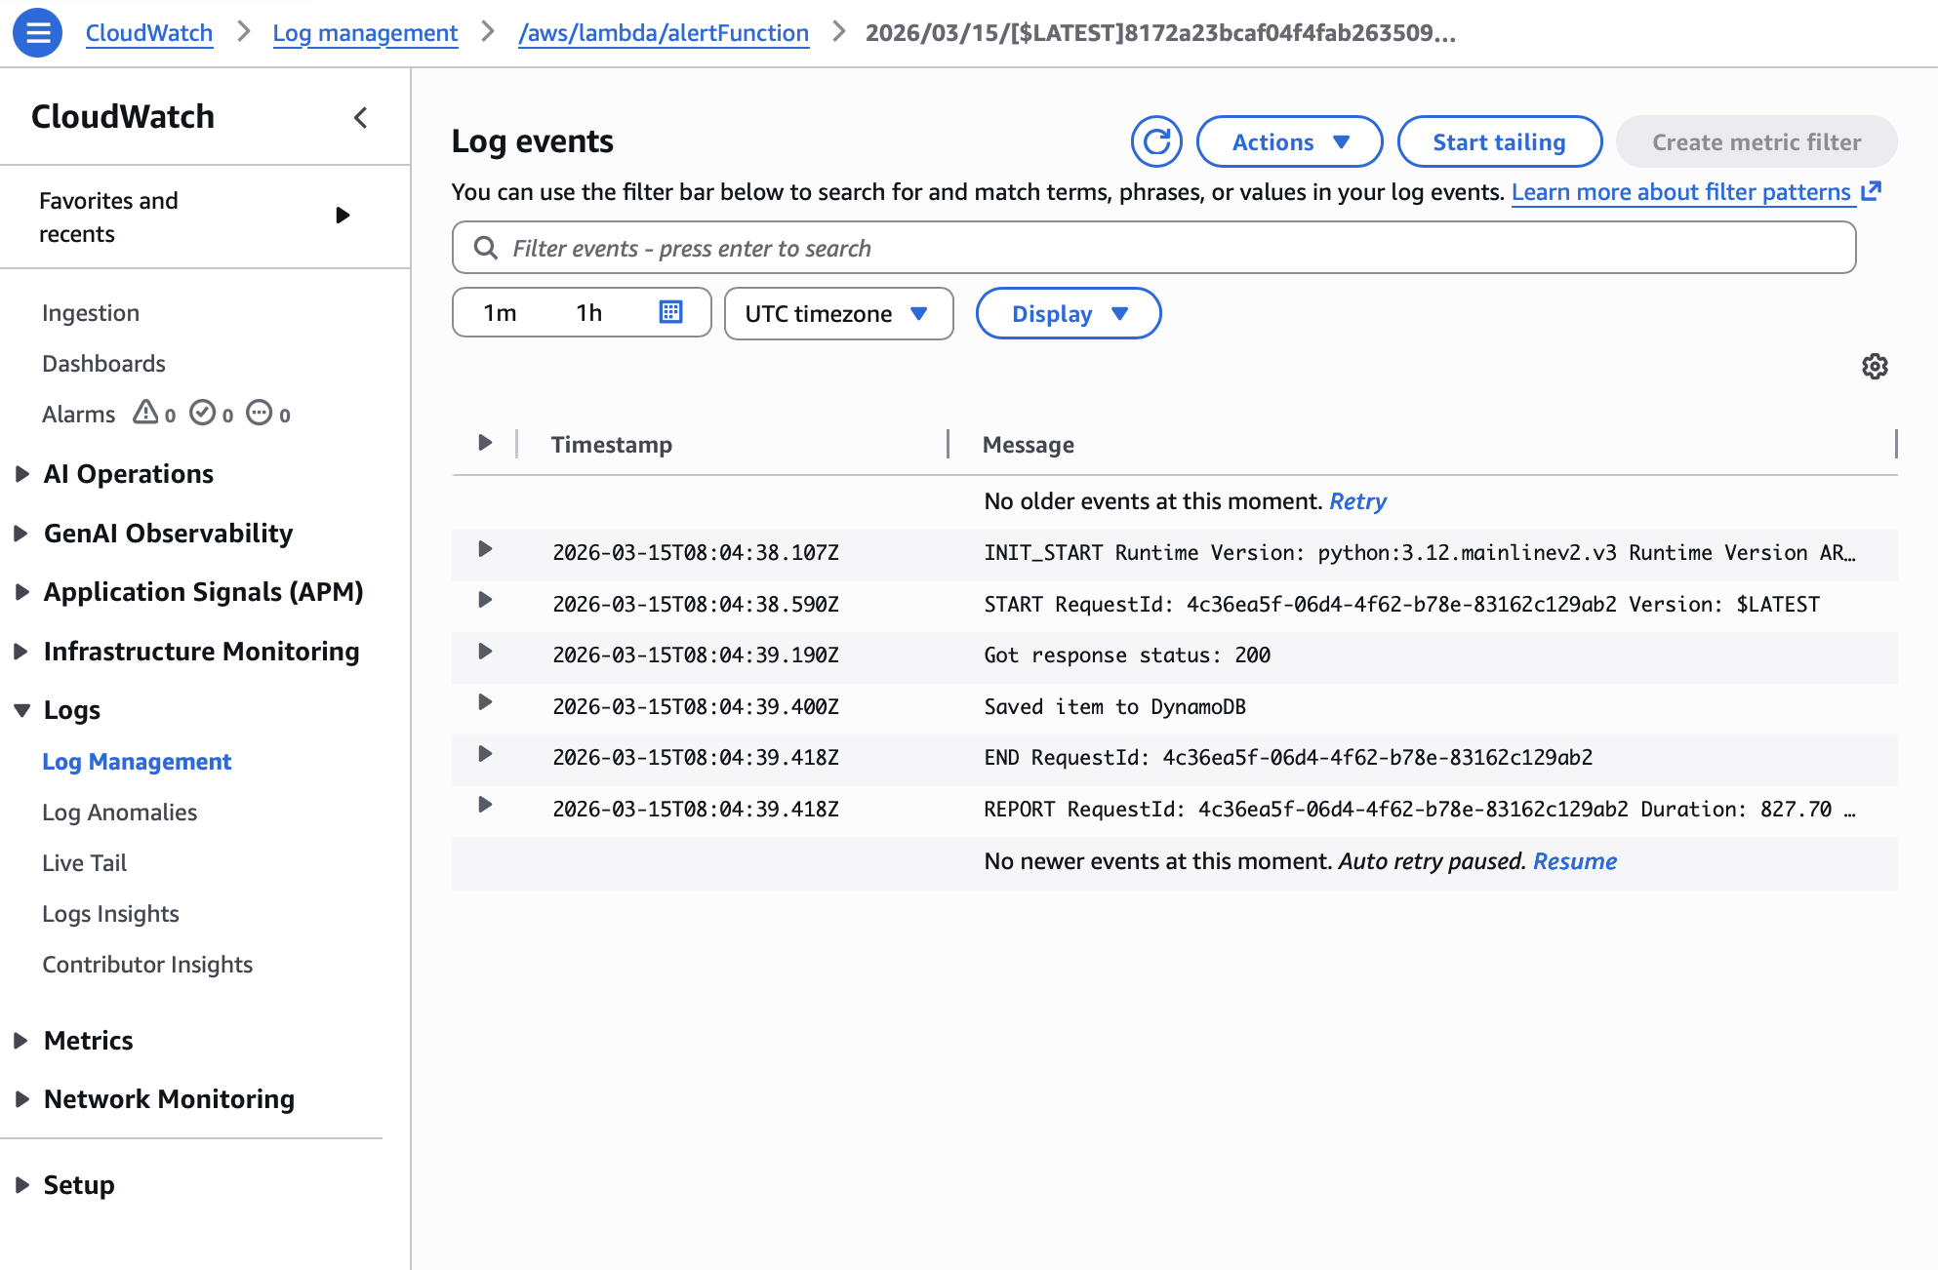The width and height of the screenshot is (1938, 1270).
Task: Expand the Setup section
Action: pyautogui.click(x=21, y=1185)
